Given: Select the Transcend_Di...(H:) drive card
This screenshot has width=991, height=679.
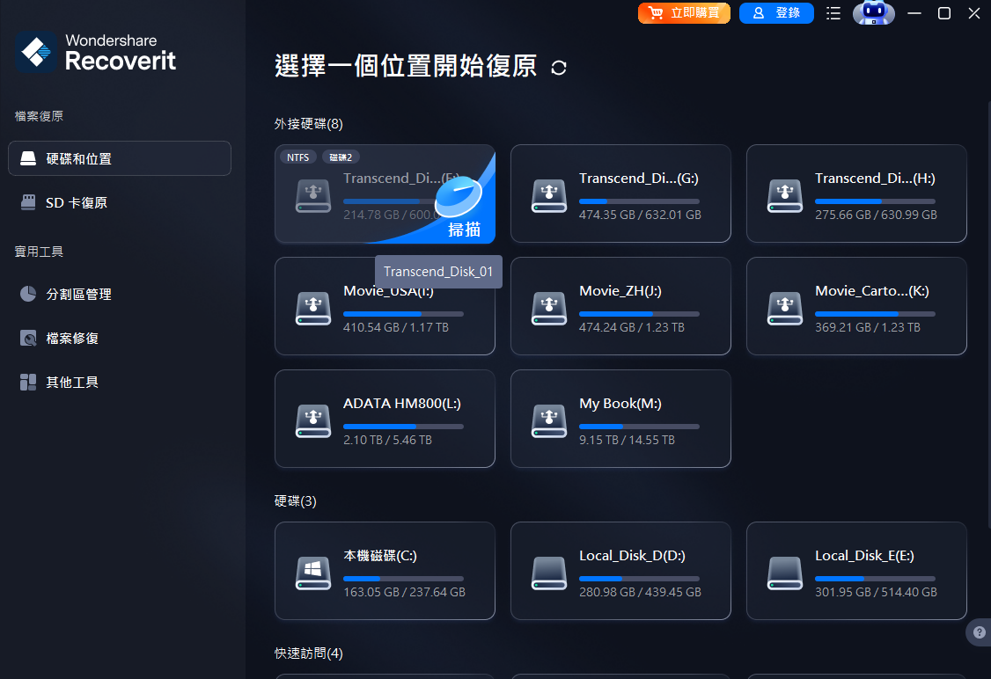Looking at the screenshot, I should pos(856,193).
